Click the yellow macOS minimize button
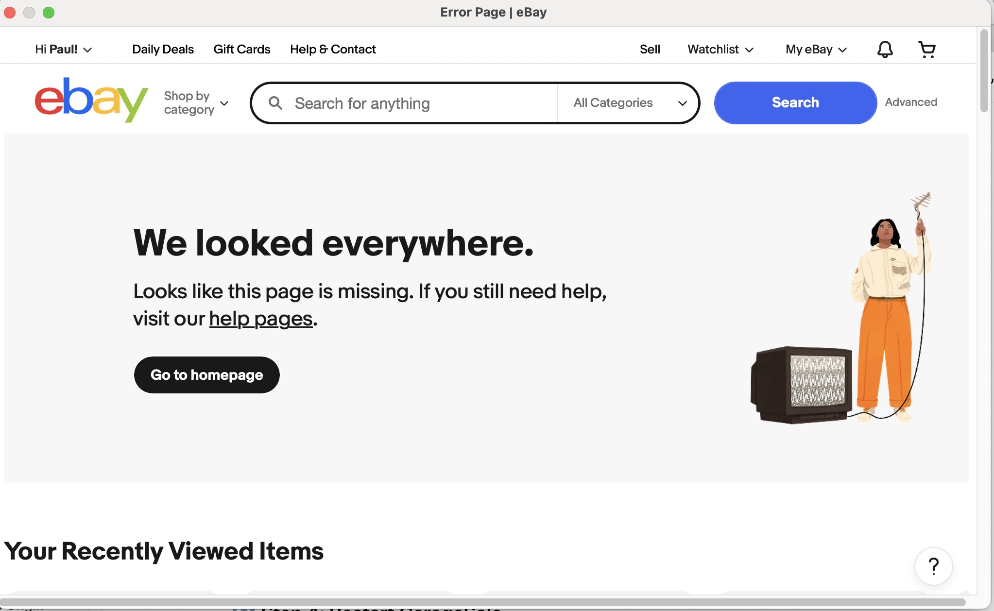The height and width of the screenshot is (611, 994). tap(29, 13)
